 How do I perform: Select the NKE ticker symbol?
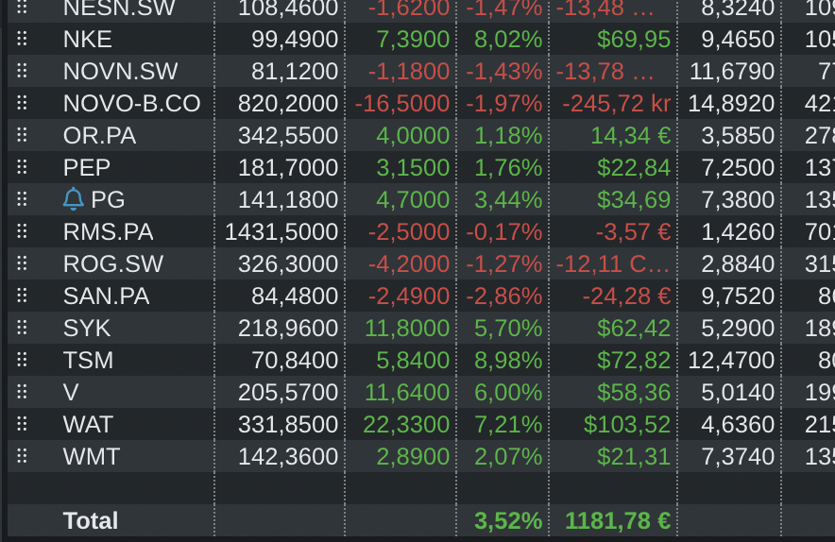point(87,40)
